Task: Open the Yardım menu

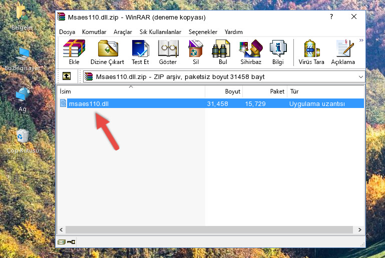Action: coord(233,32)
